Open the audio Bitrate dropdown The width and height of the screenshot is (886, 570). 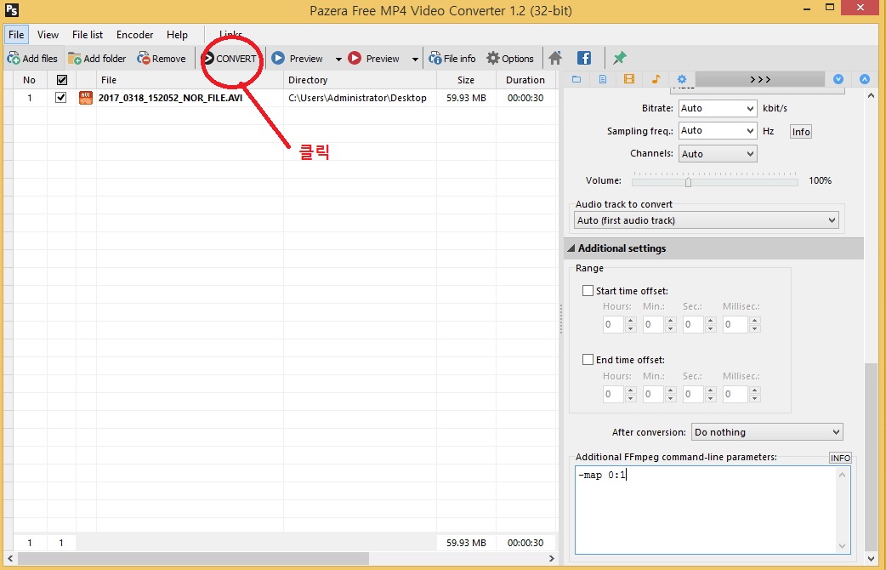click(x=718, y=108)
